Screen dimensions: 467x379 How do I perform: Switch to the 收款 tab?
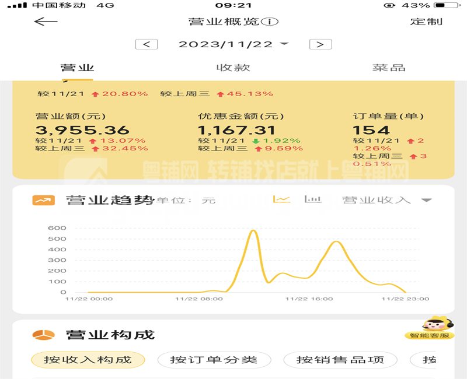click(x=233, y=68)
